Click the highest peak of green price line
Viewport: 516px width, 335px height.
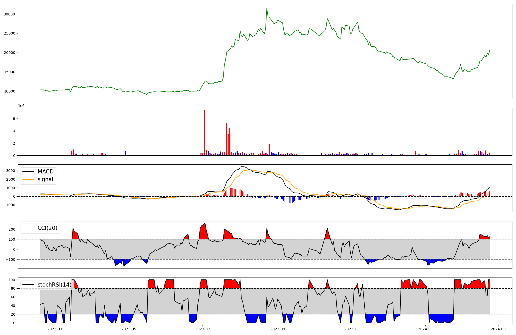267,9
